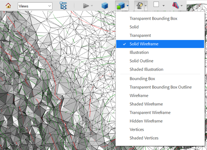Toggle the Model Tree icon
The width and height of the screenshot is (207, 150).
coord(63,6)
